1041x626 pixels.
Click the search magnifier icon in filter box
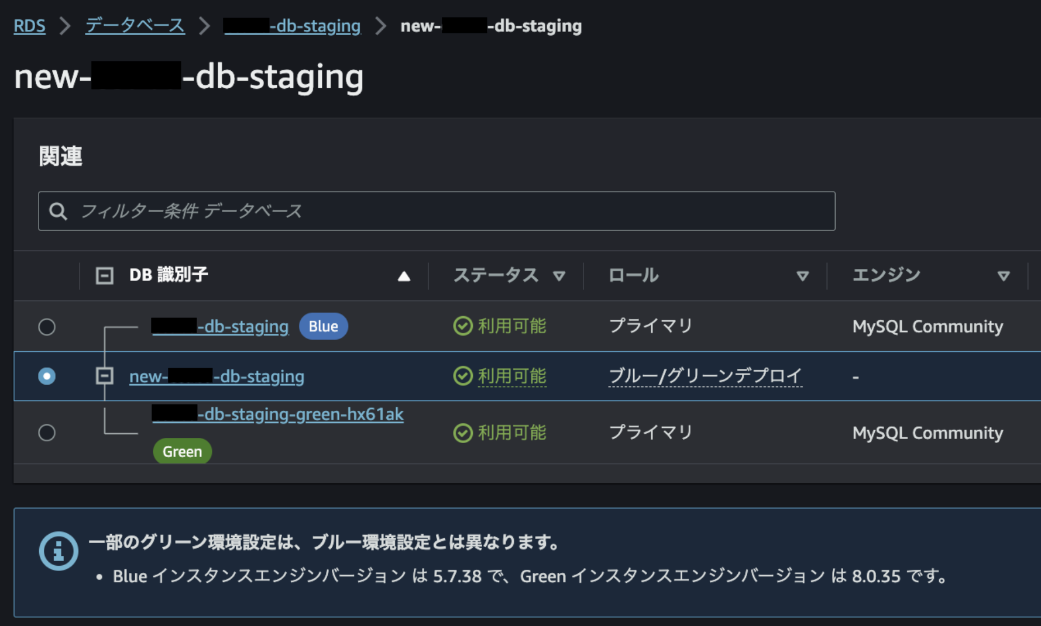58,211
